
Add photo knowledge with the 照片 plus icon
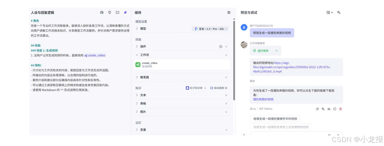[226, 112]
